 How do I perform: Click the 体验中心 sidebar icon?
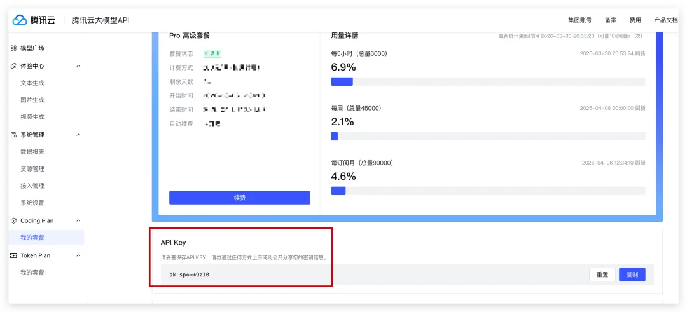[x=13, y=66]
